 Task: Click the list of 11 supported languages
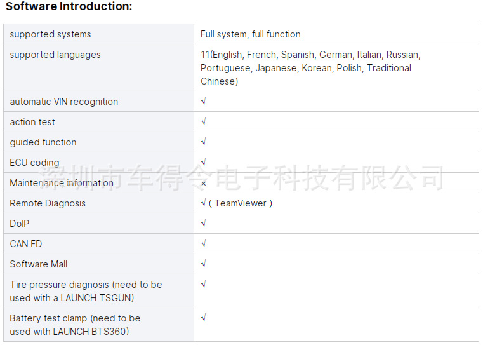tap(310, 68)
